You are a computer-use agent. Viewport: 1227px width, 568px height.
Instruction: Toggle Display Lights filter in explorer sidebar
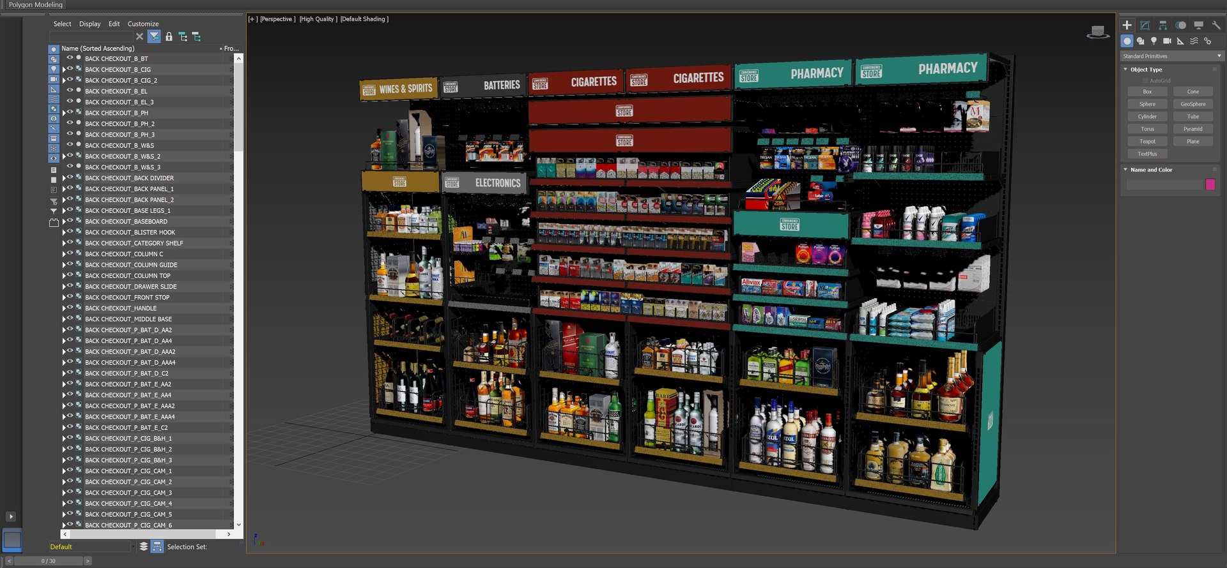point(54,69)
